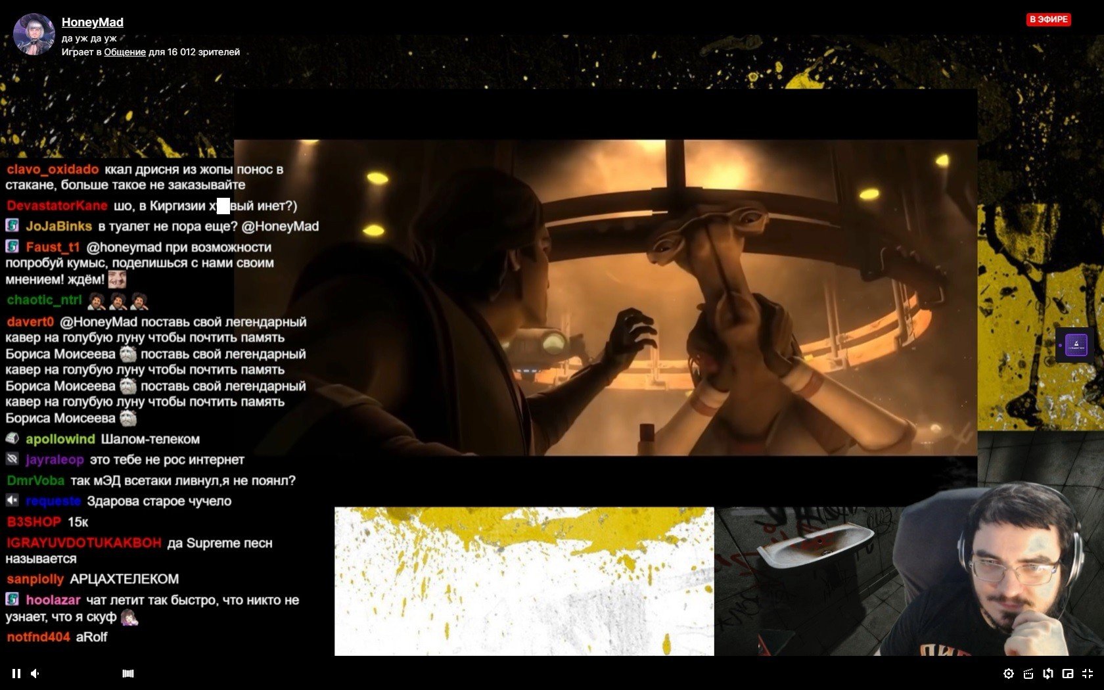Click the badge next to jayraleop

pyautogui.click(x=12, y=459)
